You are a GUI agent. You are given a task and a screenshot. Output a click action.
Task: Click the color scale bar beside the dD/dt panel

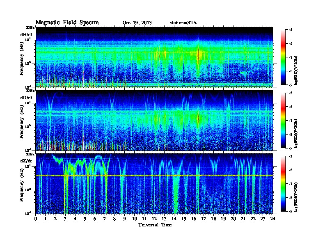[283, 121]
